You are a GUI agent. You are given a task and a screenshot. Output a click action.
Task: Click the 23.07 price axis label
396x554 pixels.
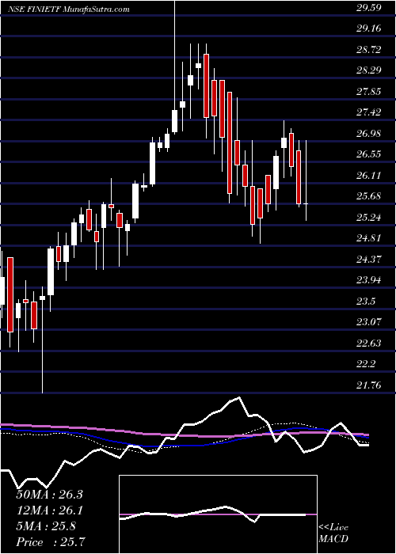click(x=368, y=322)
